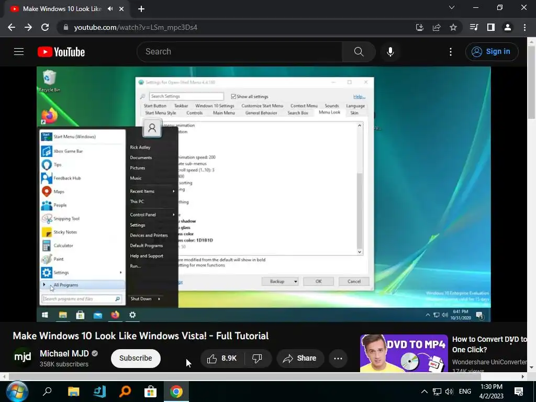
Task: Open the DVD to MP4 video thumbnail
Action: point(404,353)
